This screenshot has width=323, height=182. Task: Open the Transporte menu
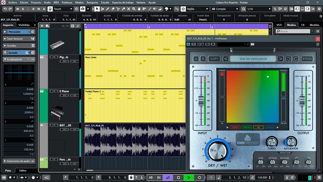pos(92,2)
